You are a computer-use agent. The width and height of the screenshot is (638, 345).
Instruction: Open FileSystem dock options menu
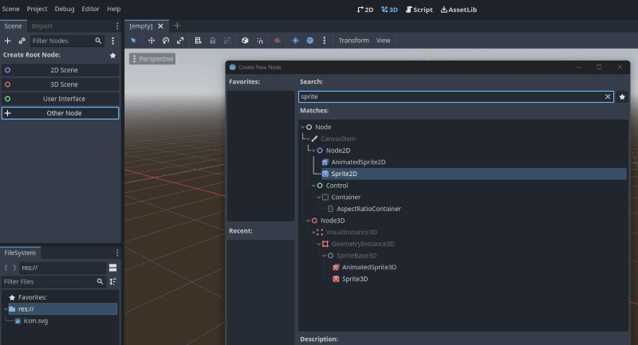(117, 253)
